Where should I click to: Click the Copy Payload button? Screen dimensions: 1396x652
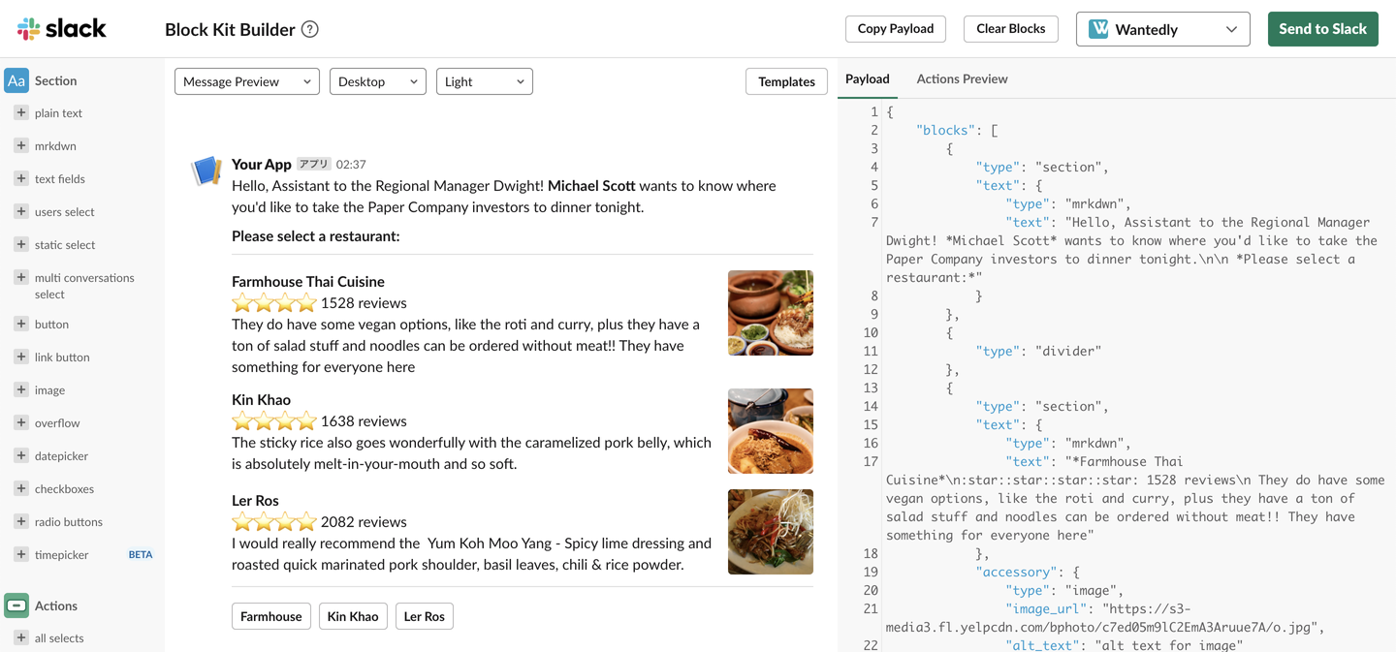point(895,29)
